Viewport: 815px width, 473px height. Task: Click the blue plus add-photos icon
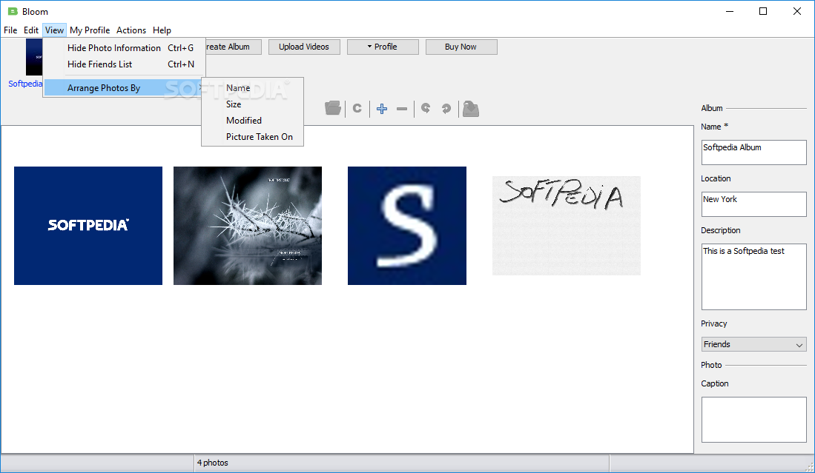click(x=382, y=108)
